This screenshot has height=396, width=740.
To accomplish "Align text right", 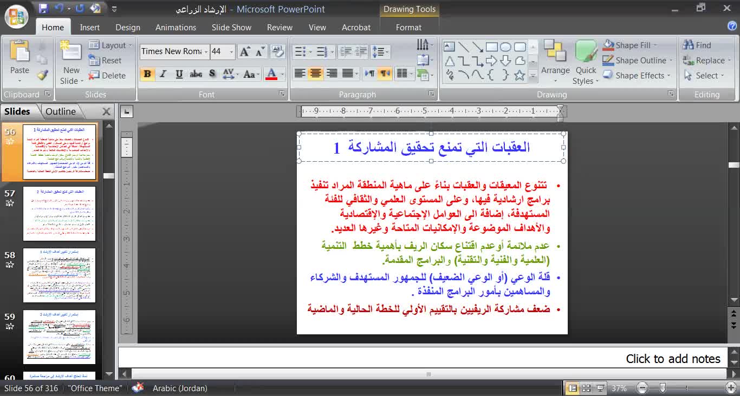I will click(x=332, y=74).
